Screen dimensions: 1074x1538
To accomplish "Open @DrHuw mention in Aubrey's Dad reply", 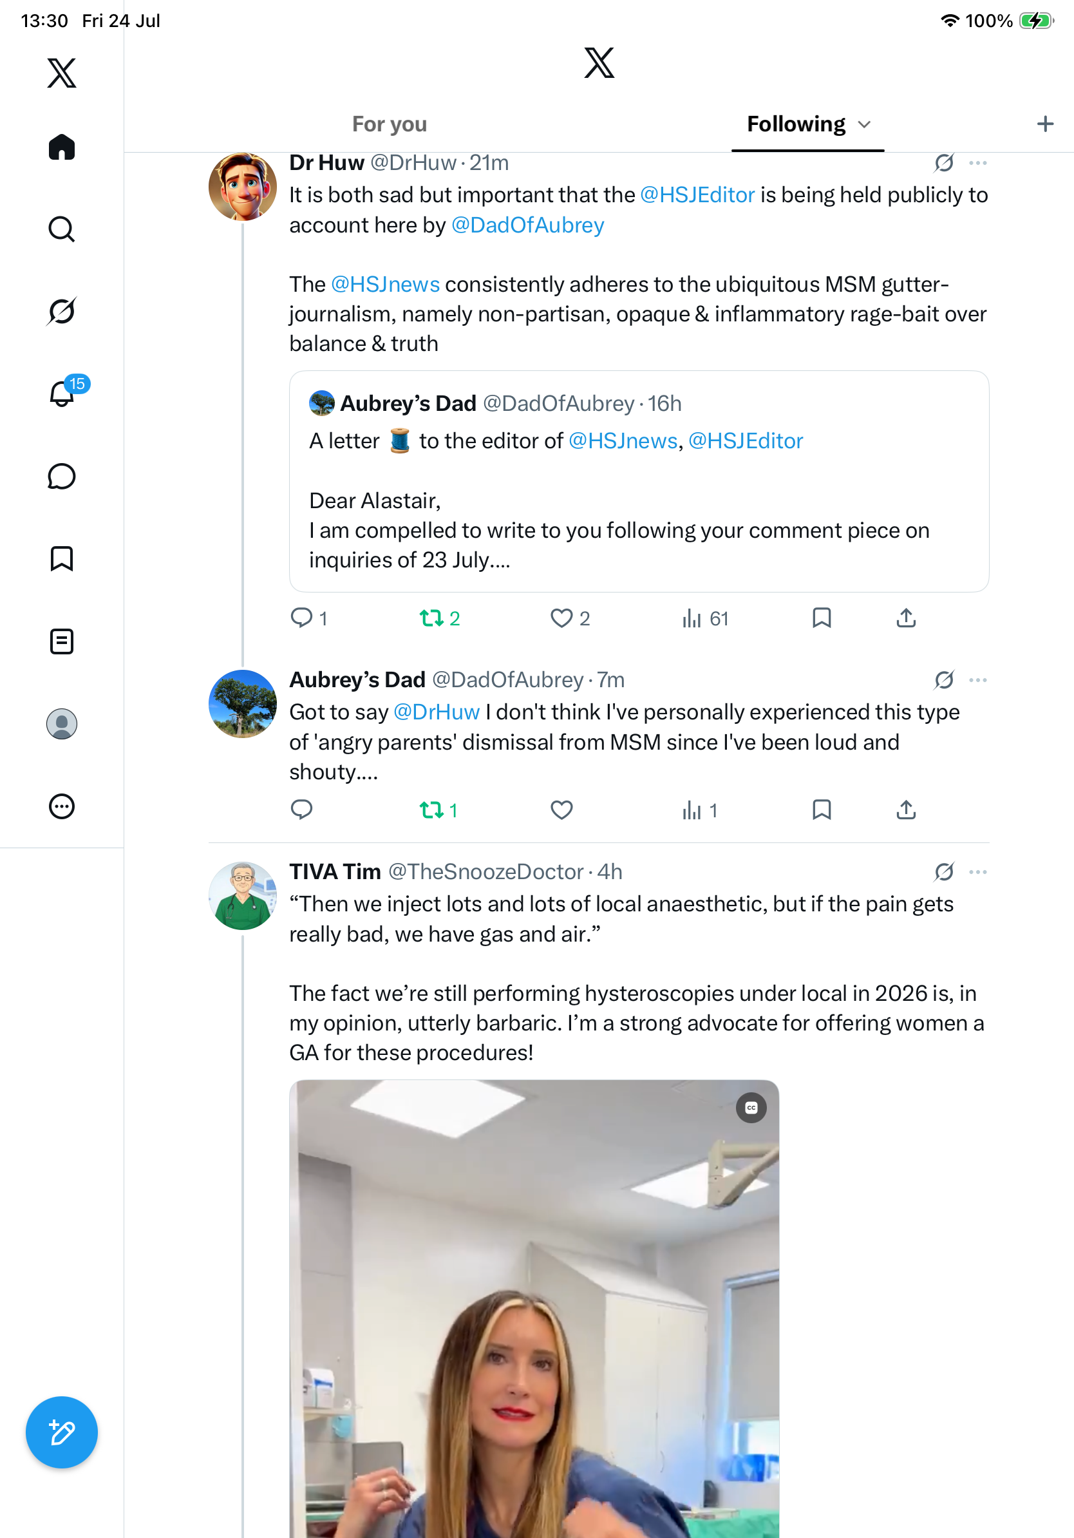I will tap(437, 712).
